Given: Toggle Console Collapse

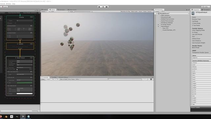Looking at the screenshot, I should (x=48, y=79).
